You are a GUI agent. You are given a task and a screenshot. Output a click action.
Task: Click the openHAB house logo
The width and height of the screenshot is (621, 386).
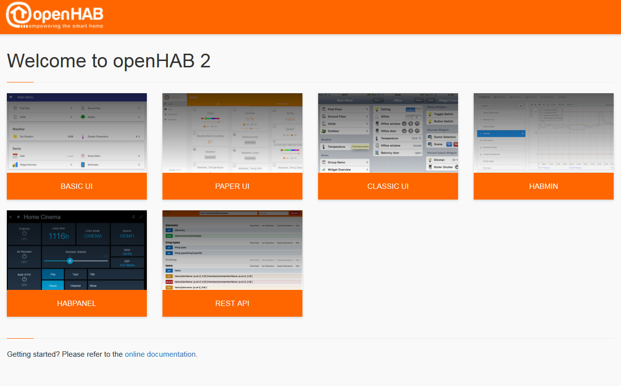coord(19,15)
